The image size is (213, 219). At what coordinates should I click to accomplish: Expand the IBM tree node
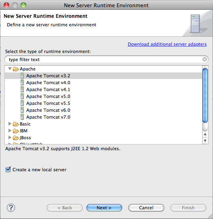click(10, 130)
